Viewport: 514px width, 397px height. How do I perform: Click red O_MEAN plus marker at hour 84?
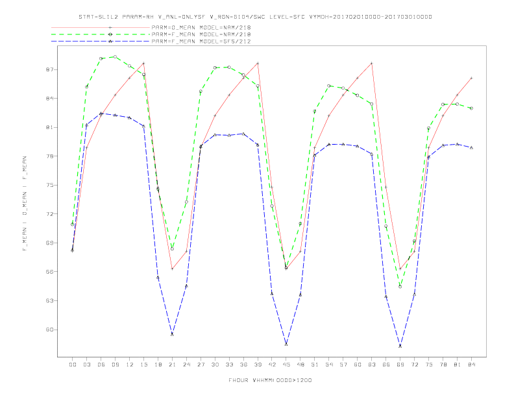tap(471, 78)
